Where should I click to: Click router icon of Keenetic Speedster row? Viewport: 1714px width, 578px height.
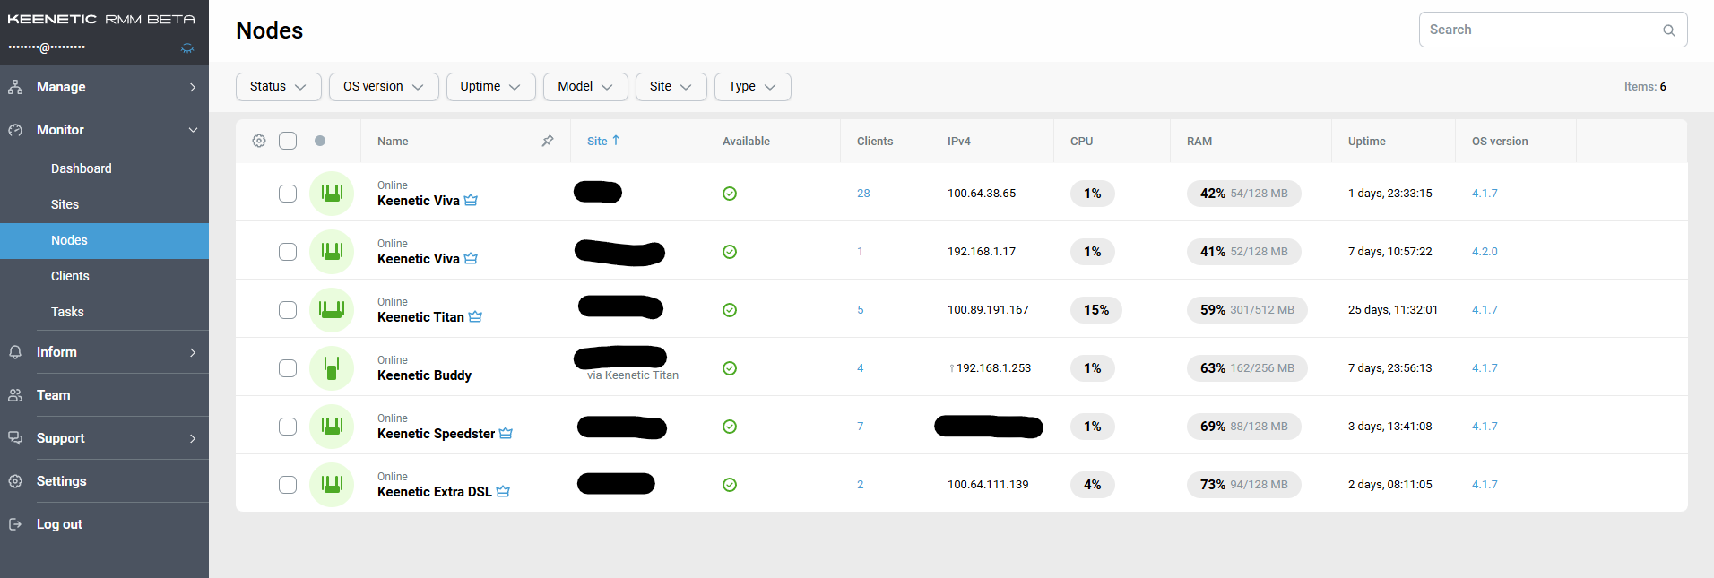332,427
